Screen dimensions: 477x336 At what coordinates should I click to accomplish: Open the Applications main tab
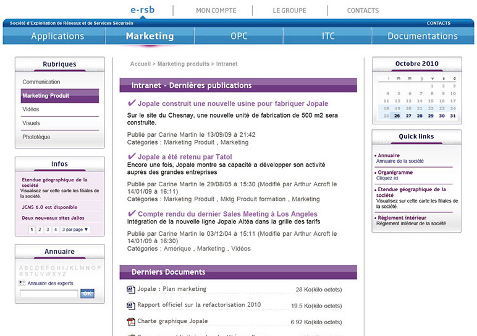57,36
